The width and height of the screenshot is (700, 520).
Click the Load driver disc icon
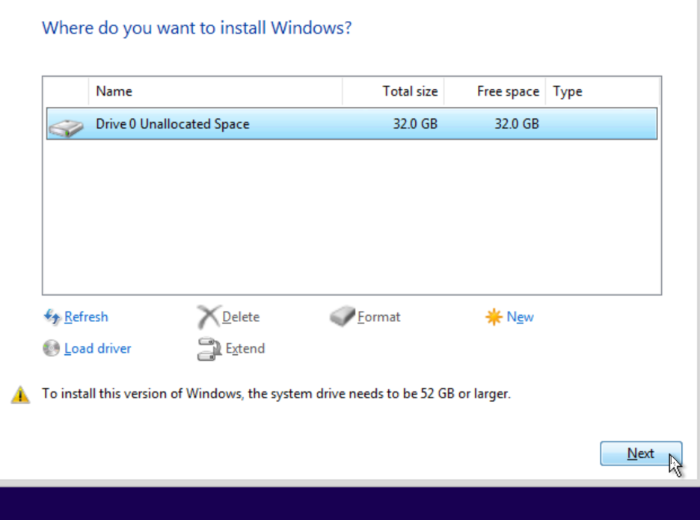(52, 348)
